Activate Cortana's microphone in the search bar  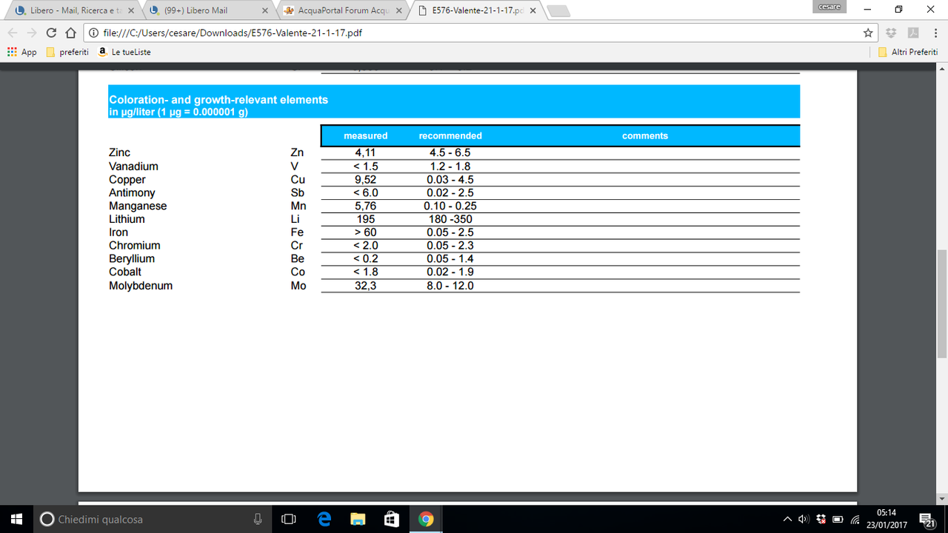[x=257, y=520]
